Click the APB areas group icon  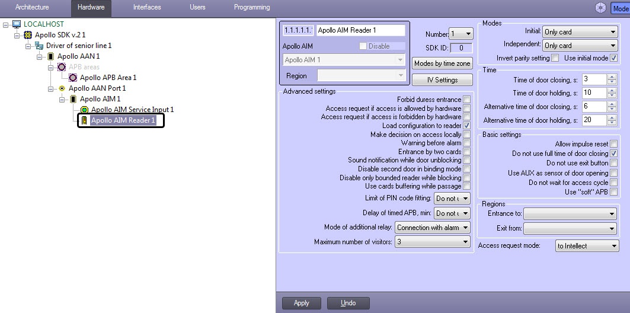[x=62, y=67]
